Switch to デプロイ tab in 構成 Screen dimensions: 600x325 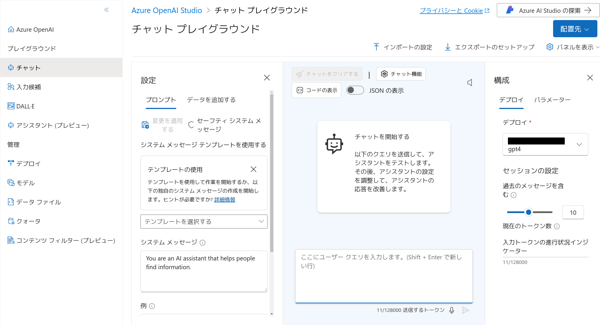click(511, 100)
